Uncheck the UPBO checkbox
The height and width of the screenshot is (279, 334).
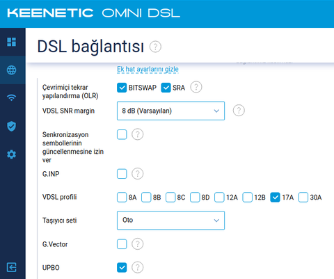click(x=122, y=267)
